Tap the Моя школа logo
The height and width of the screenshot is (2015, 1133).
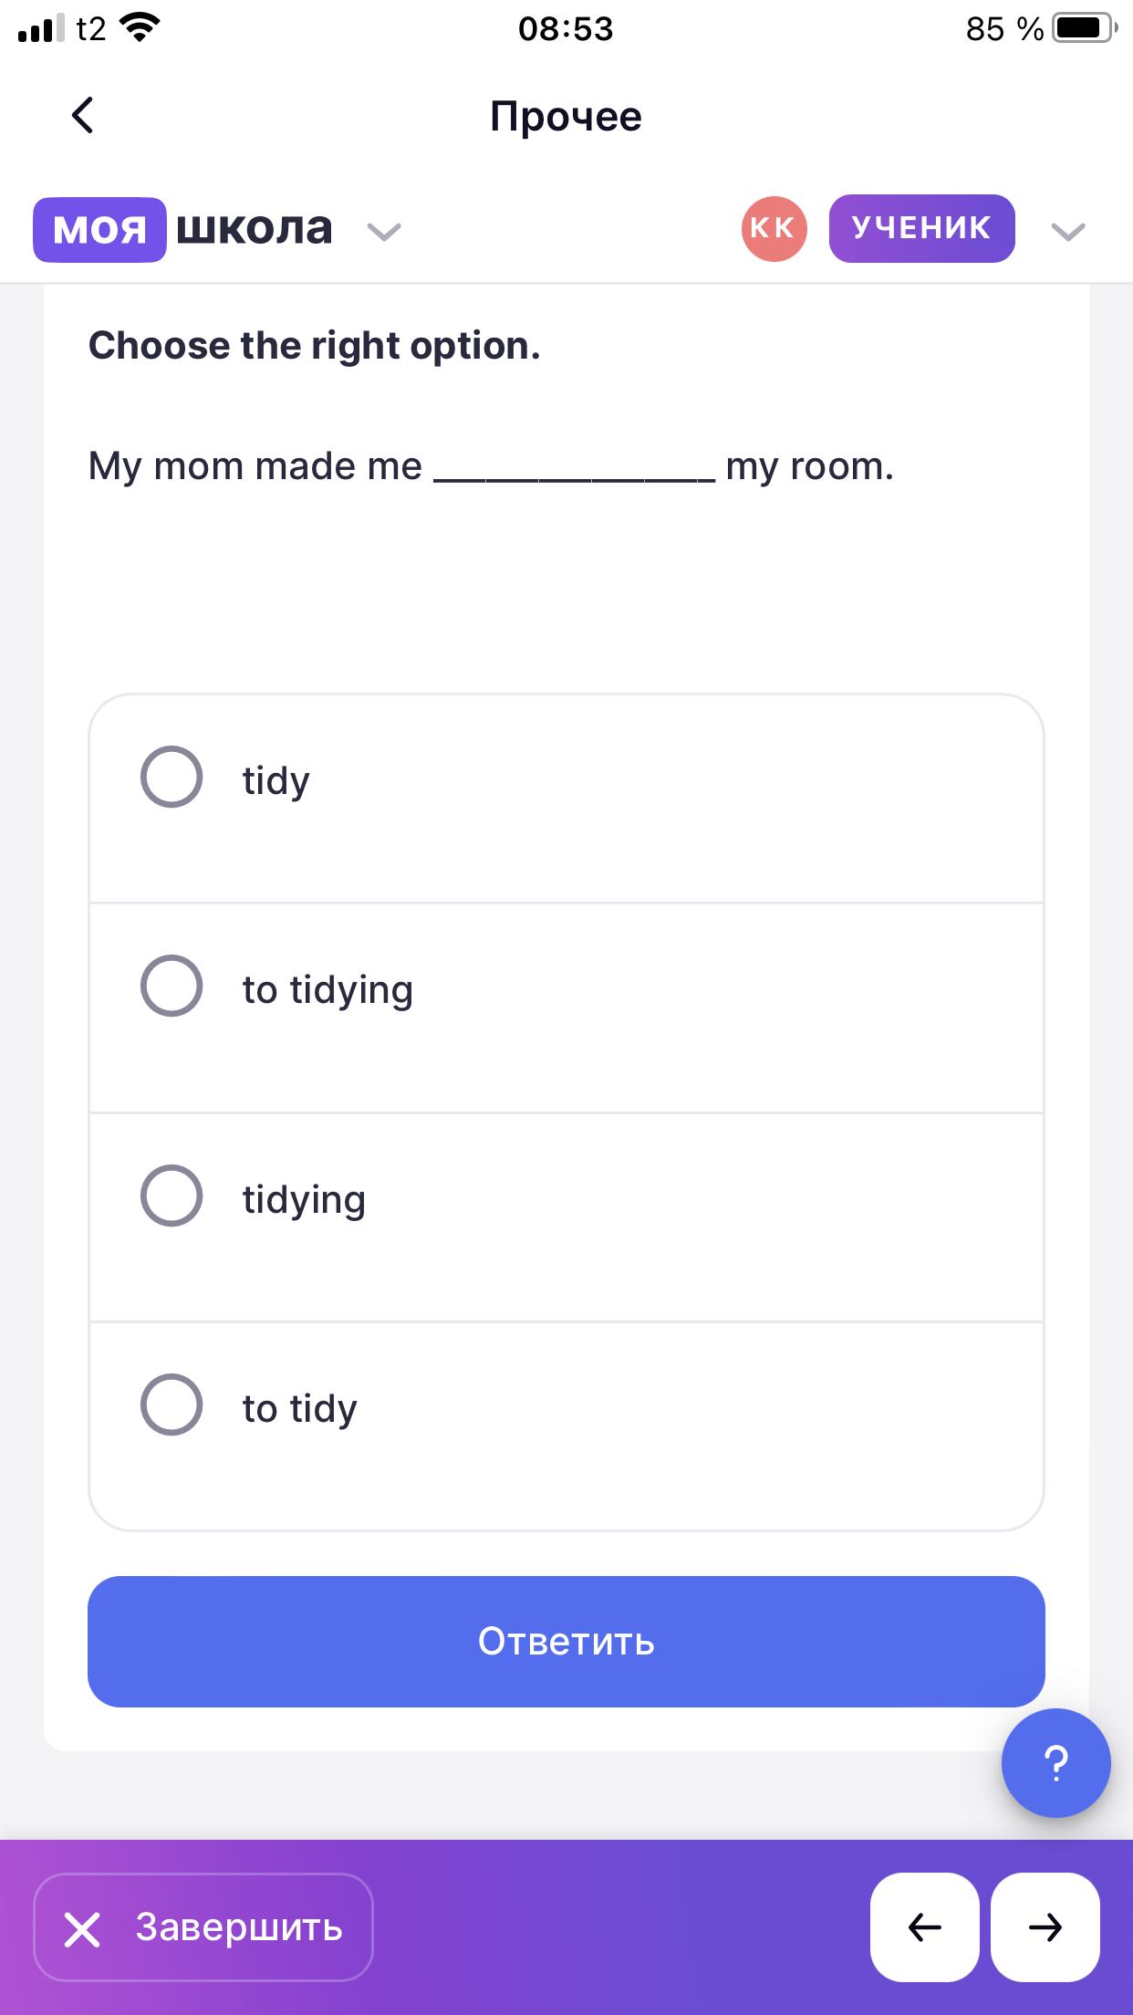pos(183,229)
